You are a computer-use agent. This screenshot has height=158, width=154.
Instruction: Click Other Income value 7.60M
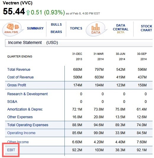coord(142,142)
